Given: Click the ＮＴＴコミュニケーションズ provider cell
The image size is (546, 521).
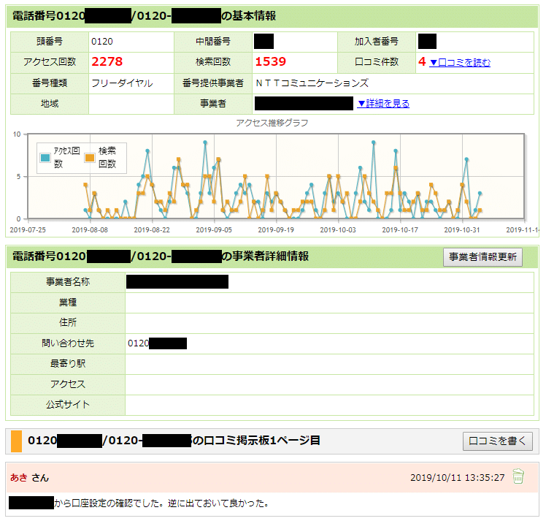Looking at the screenshot, I should 393,83.
